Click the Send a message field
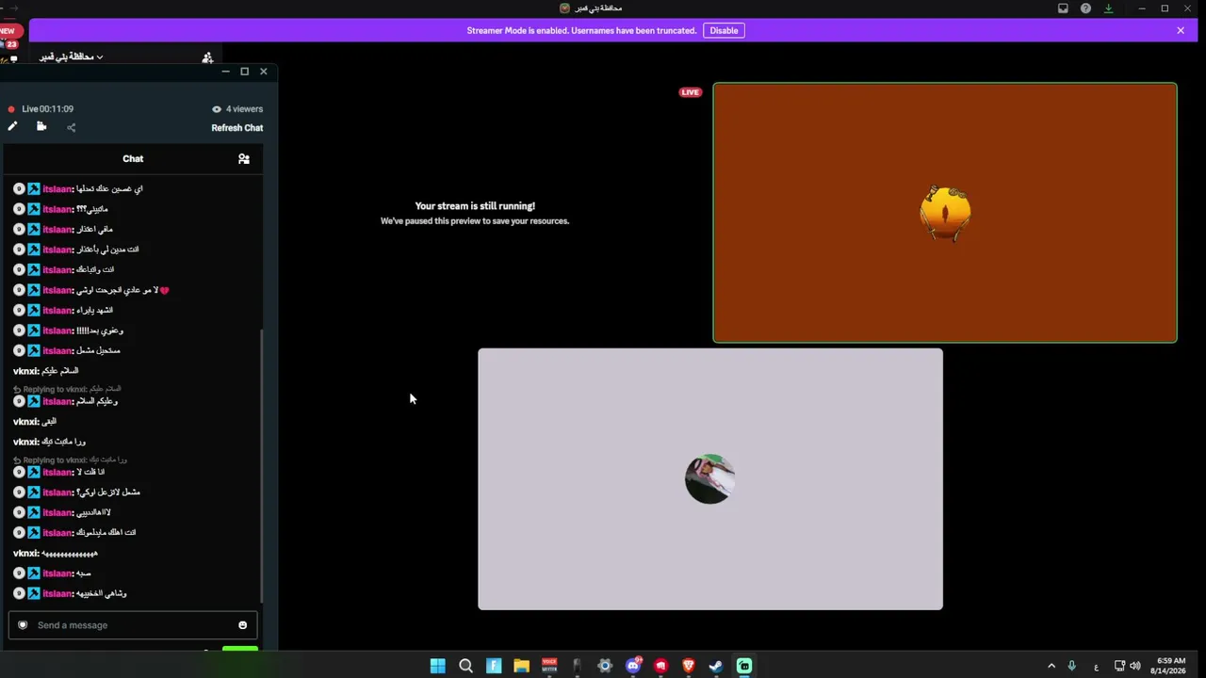 point(133,625)
